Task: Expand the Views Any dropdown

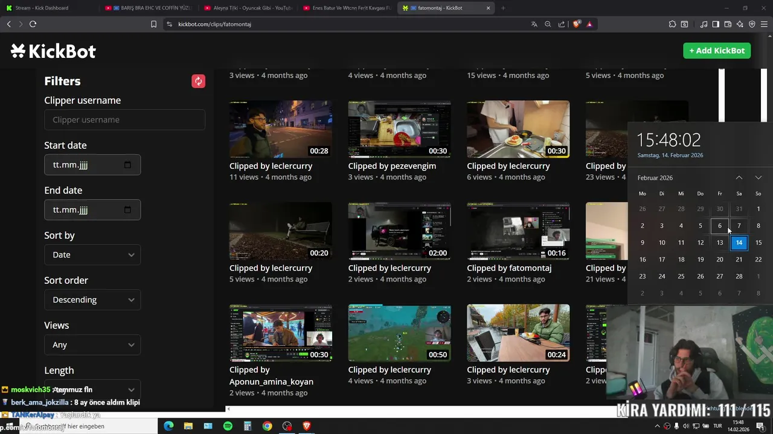Action: (92, 345)
